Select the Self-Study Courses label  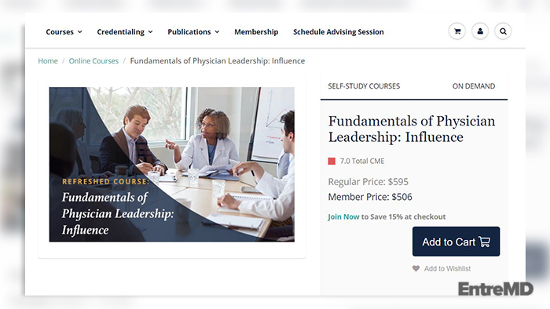(x=364, y=86)
